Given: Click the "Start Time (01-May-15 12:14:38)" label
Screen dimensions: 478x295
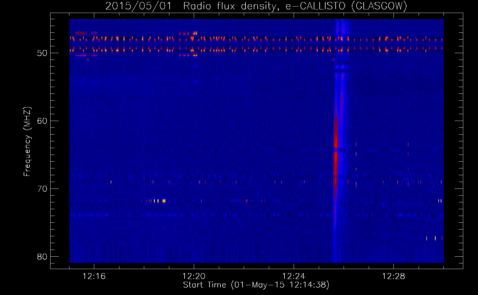Looking at the screenshot, I should tap(256, 285).
